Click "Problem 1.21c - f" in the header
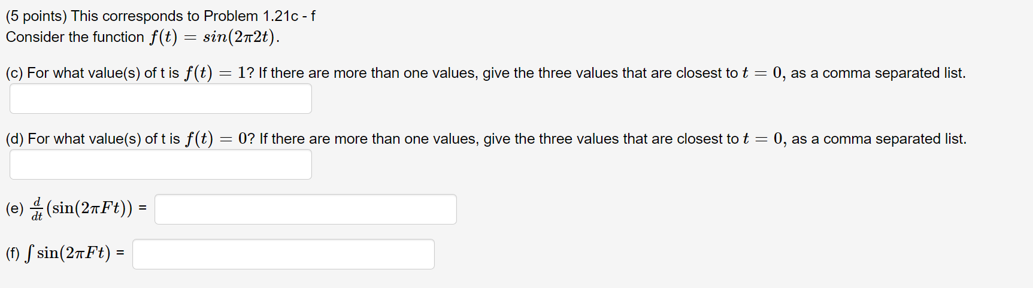 click(259, 16)
